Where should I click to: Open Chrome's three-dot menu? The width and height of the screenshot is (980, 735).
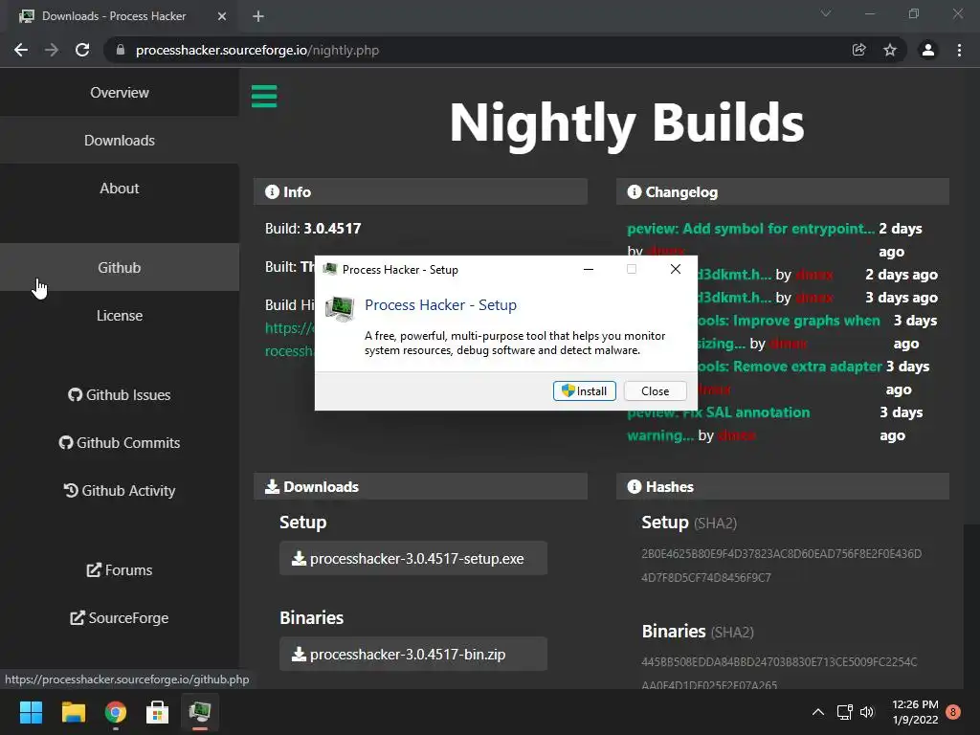click(x=959, y=50)
